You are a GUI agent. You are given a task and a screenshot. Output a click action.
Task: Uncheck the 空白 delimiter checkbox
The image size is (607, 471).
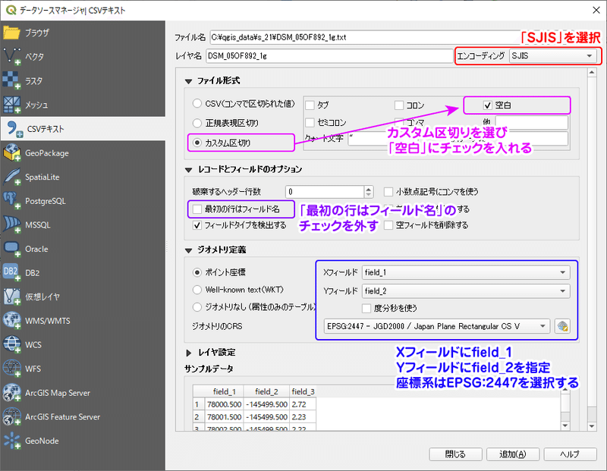click(x=488, y=105)
